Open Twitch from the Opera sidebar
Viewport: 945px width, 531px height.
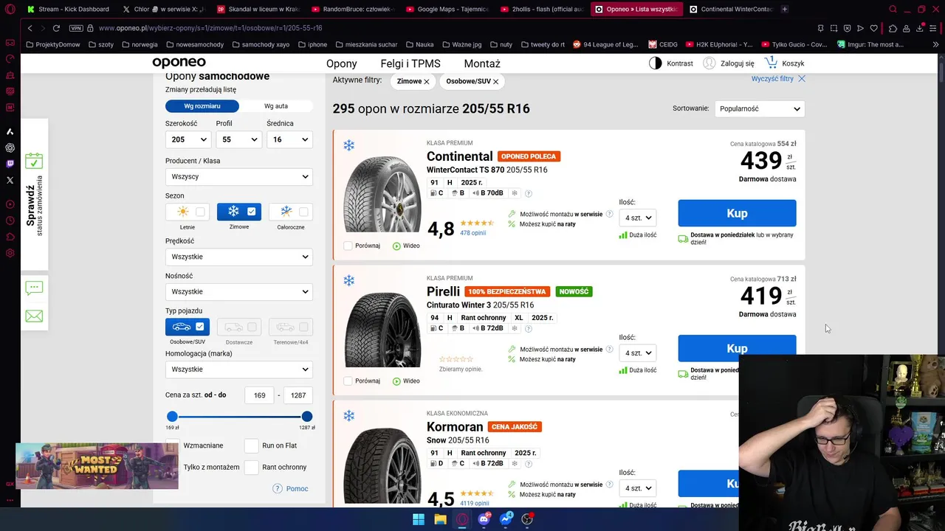(x=10, y=164)
